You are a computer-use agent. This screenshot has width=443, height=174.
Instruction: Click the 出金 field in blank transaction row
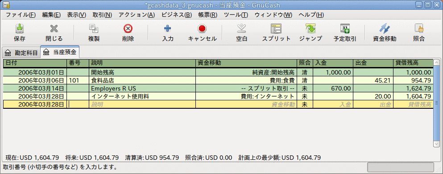pyautogui.click(x=373, y=105)
